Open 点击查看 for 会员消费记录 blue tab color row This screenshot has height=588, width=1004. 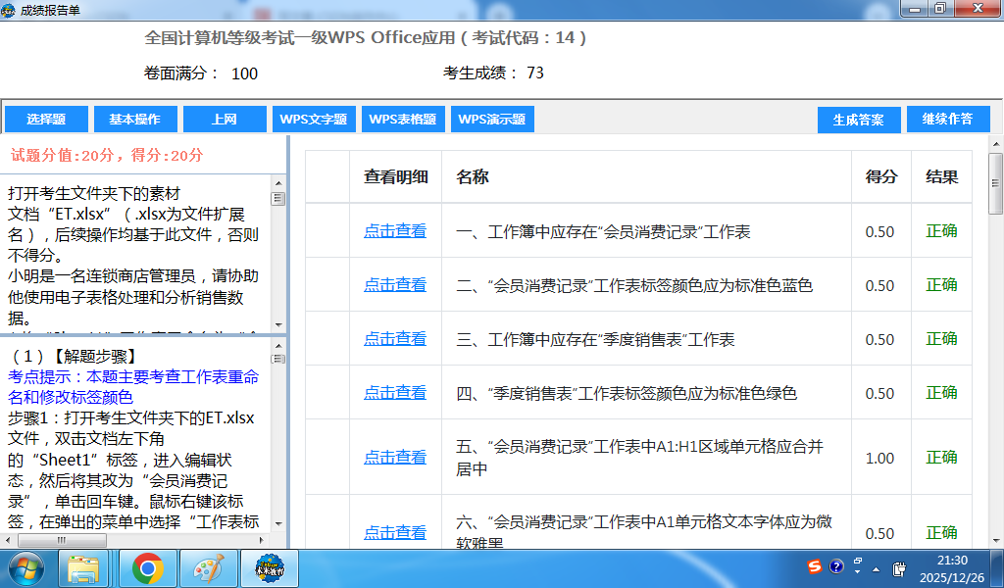[395, 285]
